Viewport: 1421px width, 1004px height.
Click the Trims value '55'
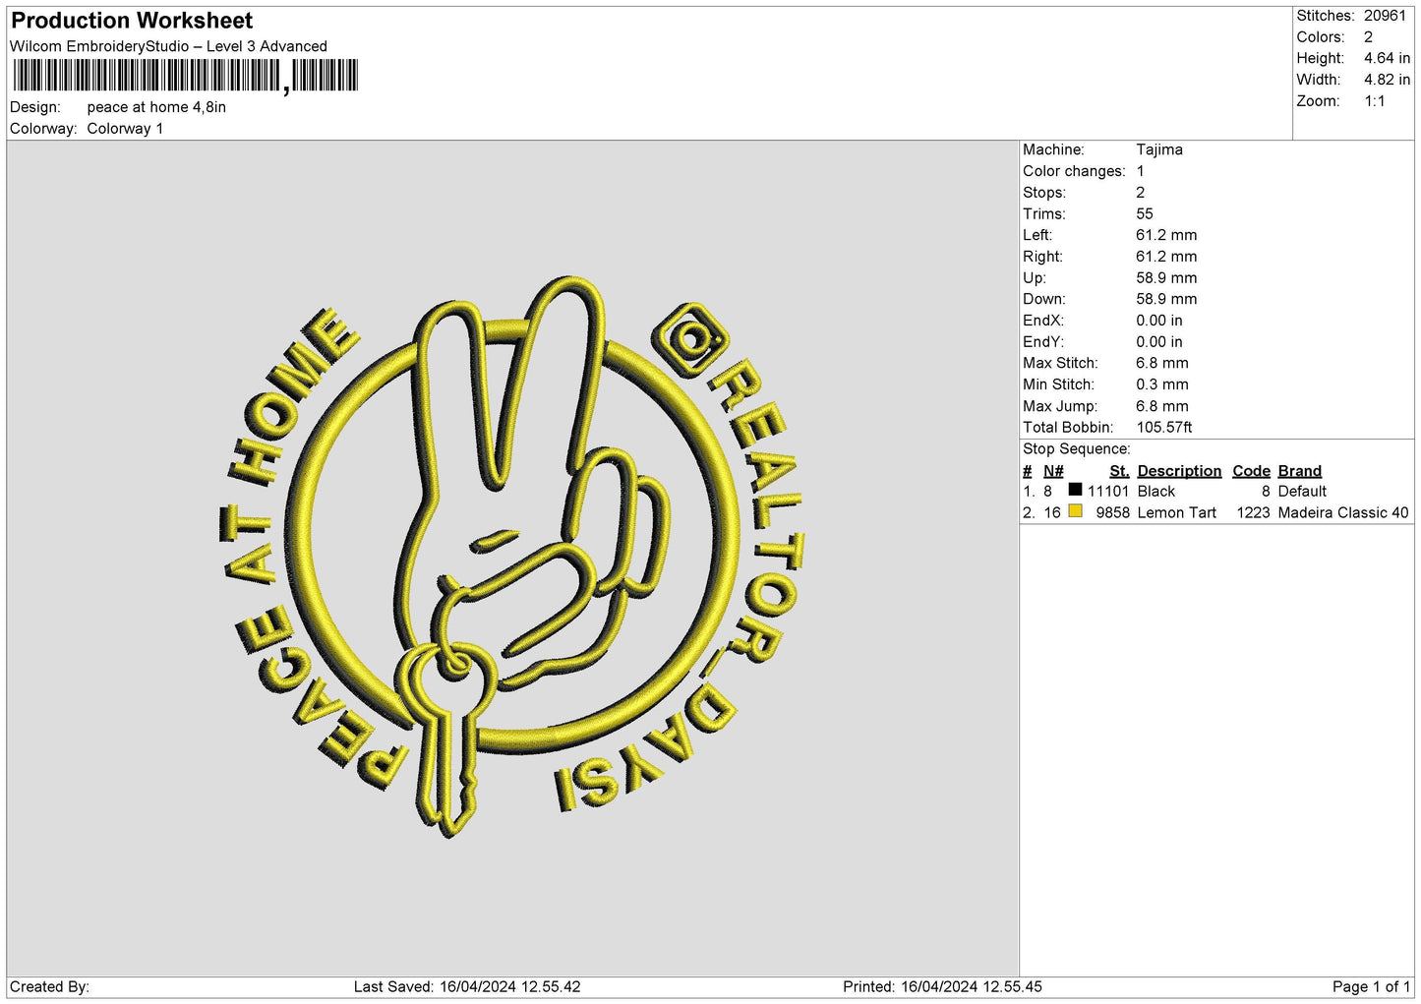[x=1145, y=213]
